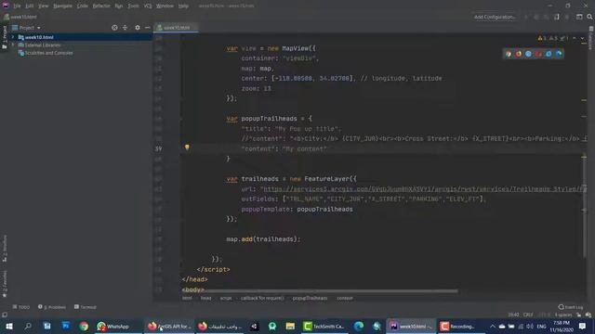Image resolution: width=595 pixels, height=334 pixels.
Task: Open the Terminal tool window
Action: tap(86, 307)
